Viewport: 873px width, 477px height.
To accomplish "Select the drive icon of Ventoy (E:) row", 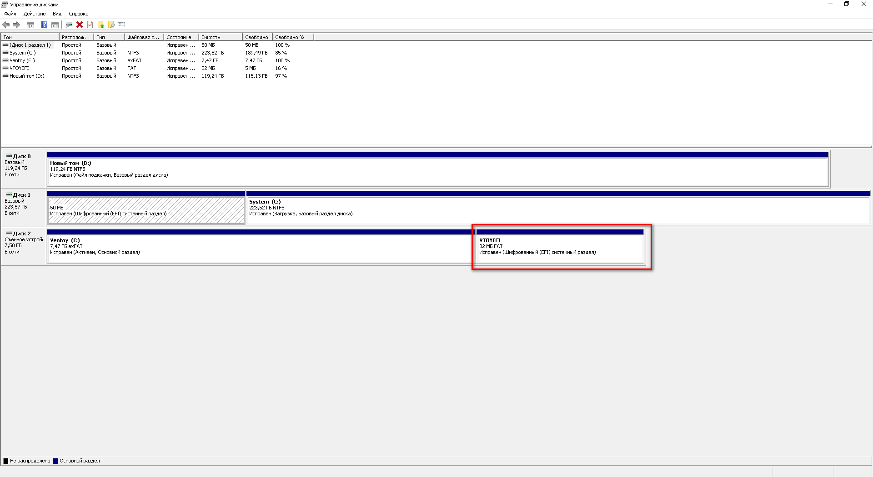I will 5,60.
